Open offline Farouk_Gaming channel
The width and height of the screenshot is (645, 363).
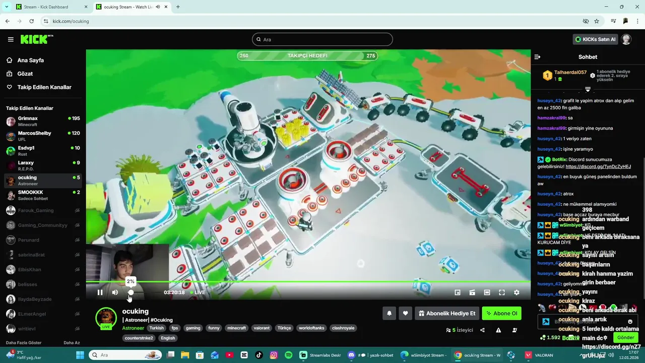(x=43, y=210)
